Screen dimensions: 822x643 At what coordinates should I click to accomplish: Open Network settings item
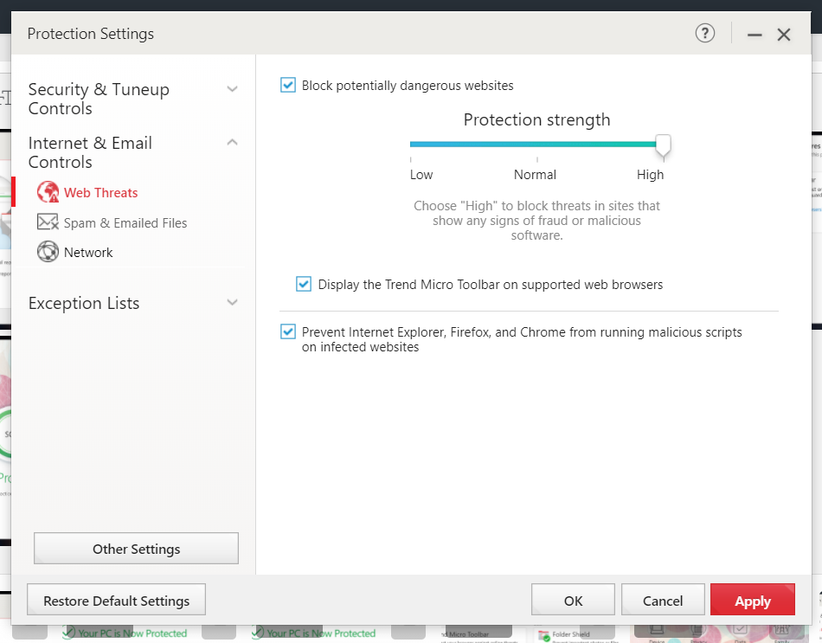88,253
